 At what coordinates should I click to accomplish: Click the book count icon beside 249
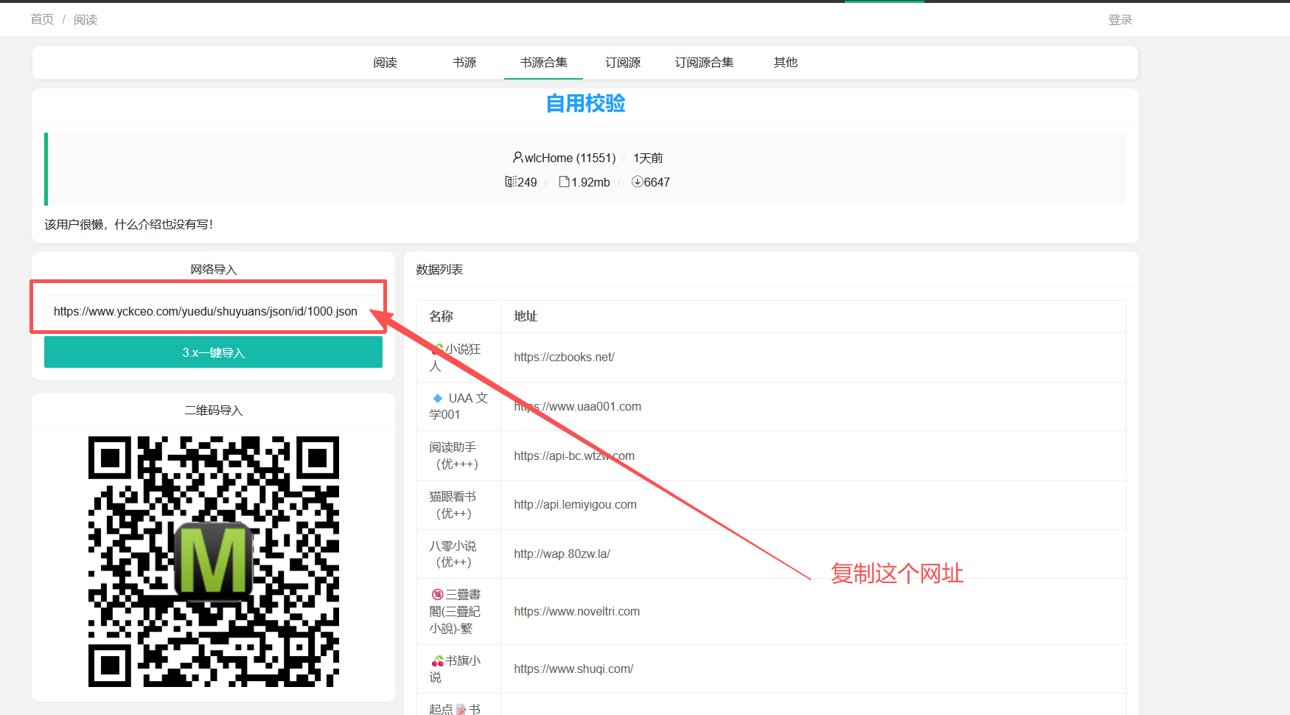point(510,182)
